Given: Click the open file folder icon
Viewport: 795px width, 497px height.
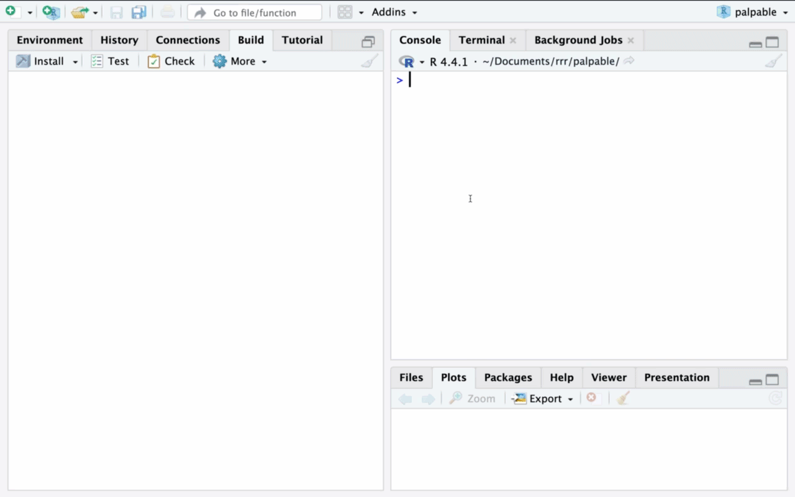Looking at the screenshot, I should click(x=79, y=12).
